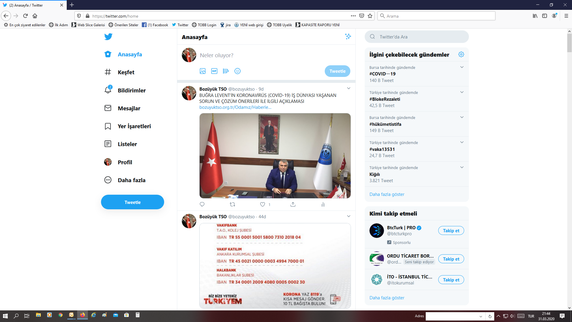Show more follow suggestions link
This screenshot has width=572, height=322.
click(387, 298)
